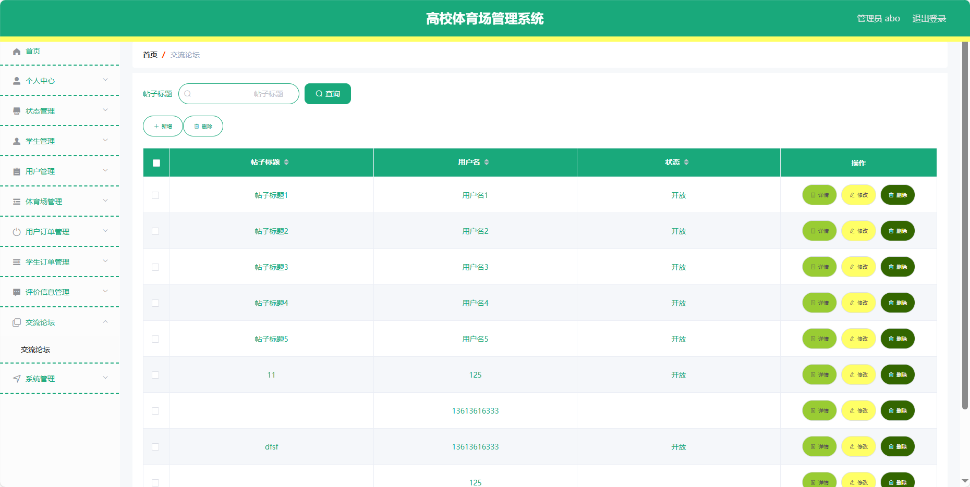Open 体育场管理 menu label in the sidebar

tap(44, 202)
